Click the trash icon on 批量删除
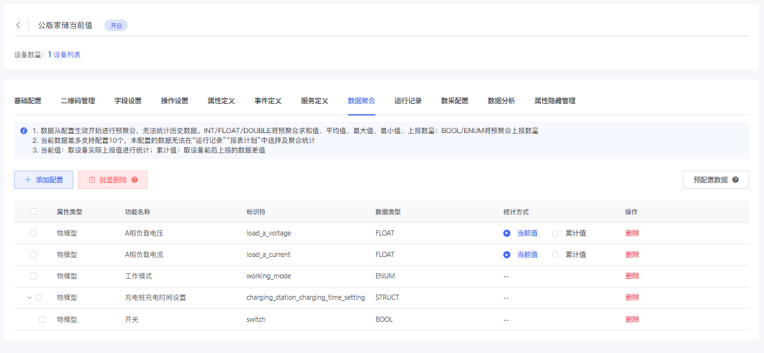The width and height of the screenshot is (764, 353). 91,180
